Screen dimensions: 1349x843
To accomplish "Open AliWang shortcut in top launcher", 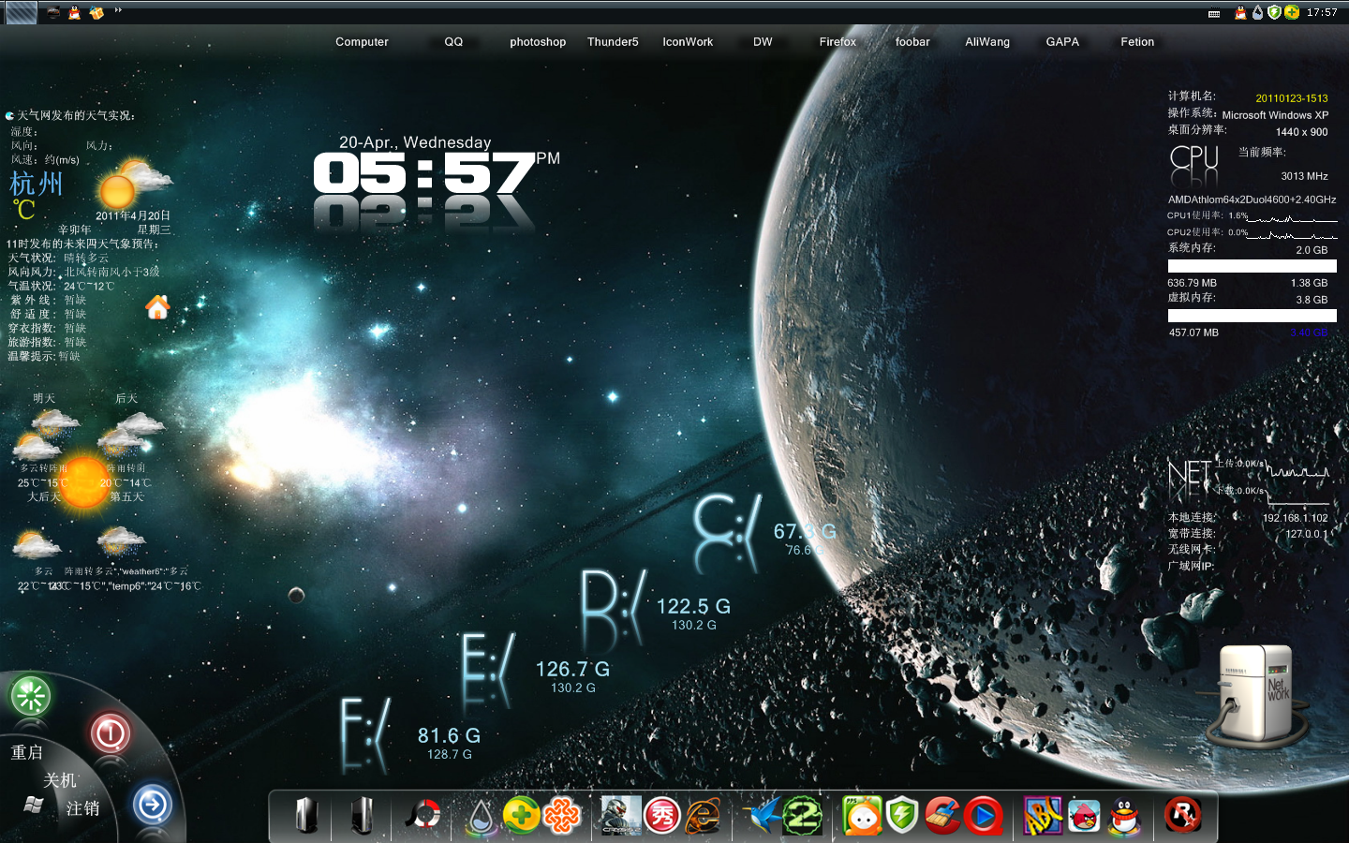I will pyautogui.click(x=987, y=42).
